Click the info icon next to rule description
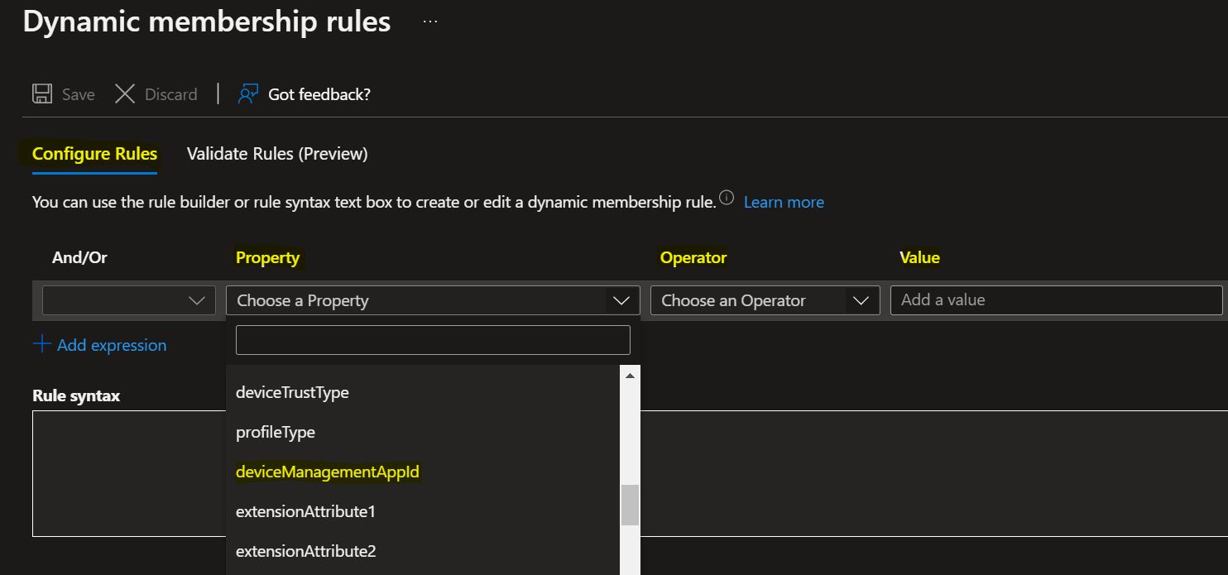Viewport: 1228px width, 575px height. point(726,197)
